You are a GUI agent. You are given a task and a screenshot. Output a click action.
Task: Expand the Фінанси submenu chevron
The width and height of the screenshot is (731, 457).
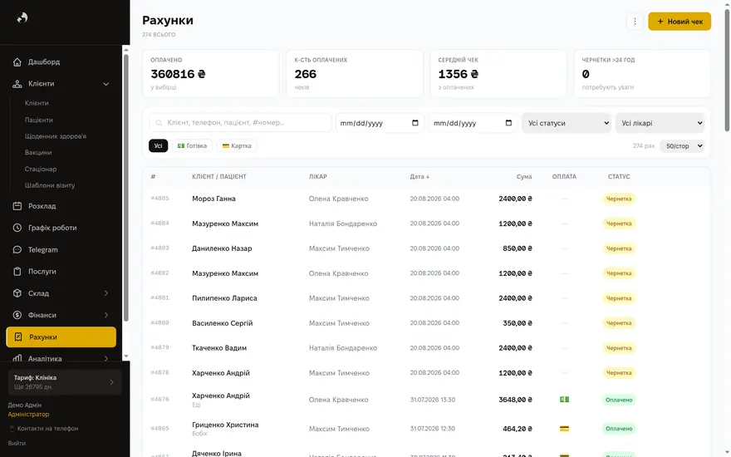[x=105, y=315]
